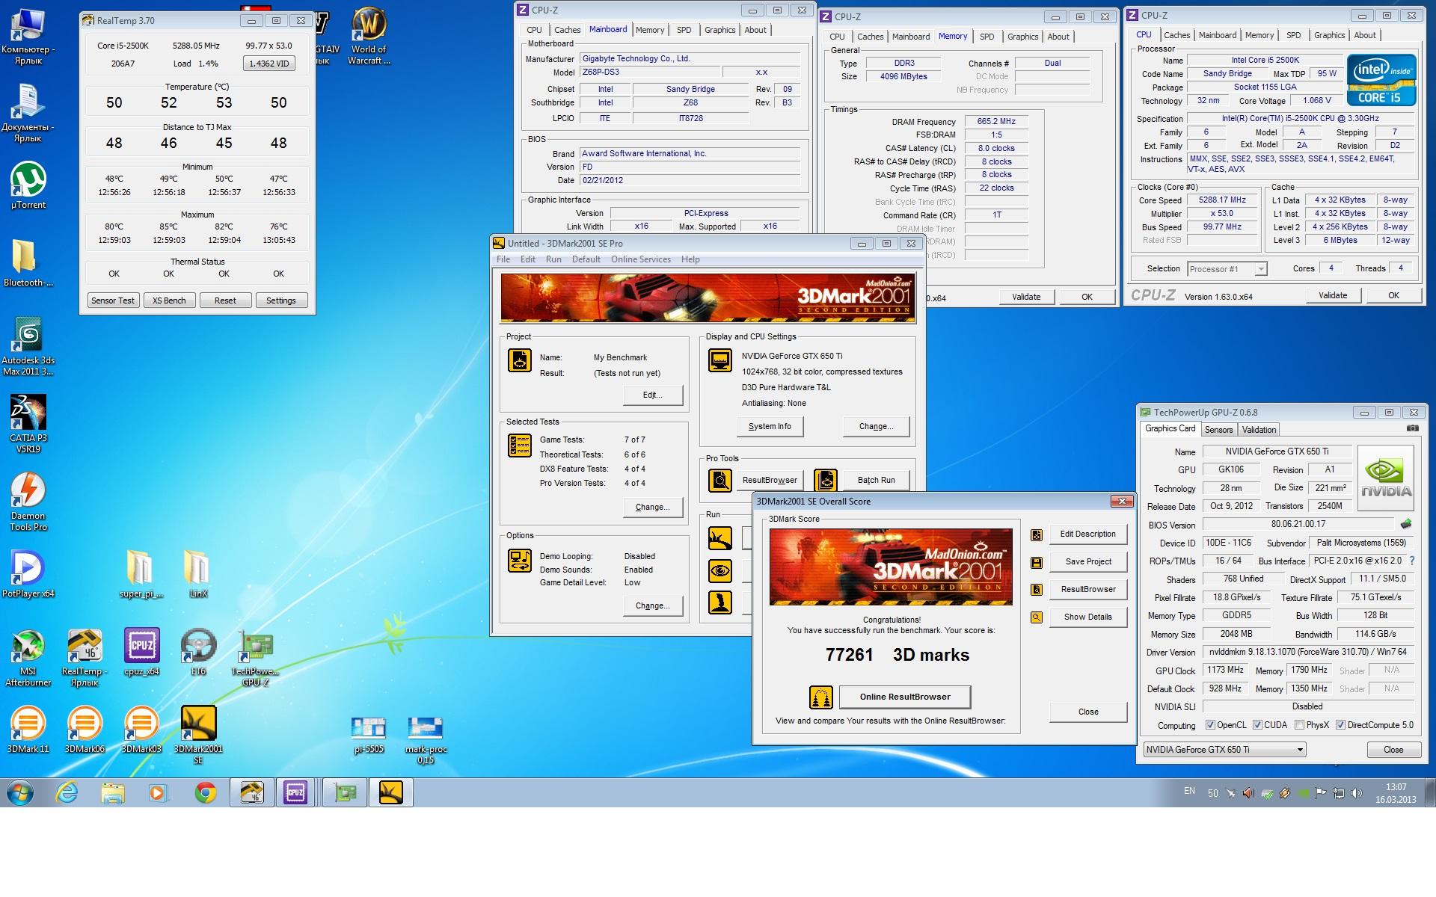This screenshot has height=897, width=1436.
Task: Click the GPU-Z BIOS save chip icon
Action: pos(1406,524)
